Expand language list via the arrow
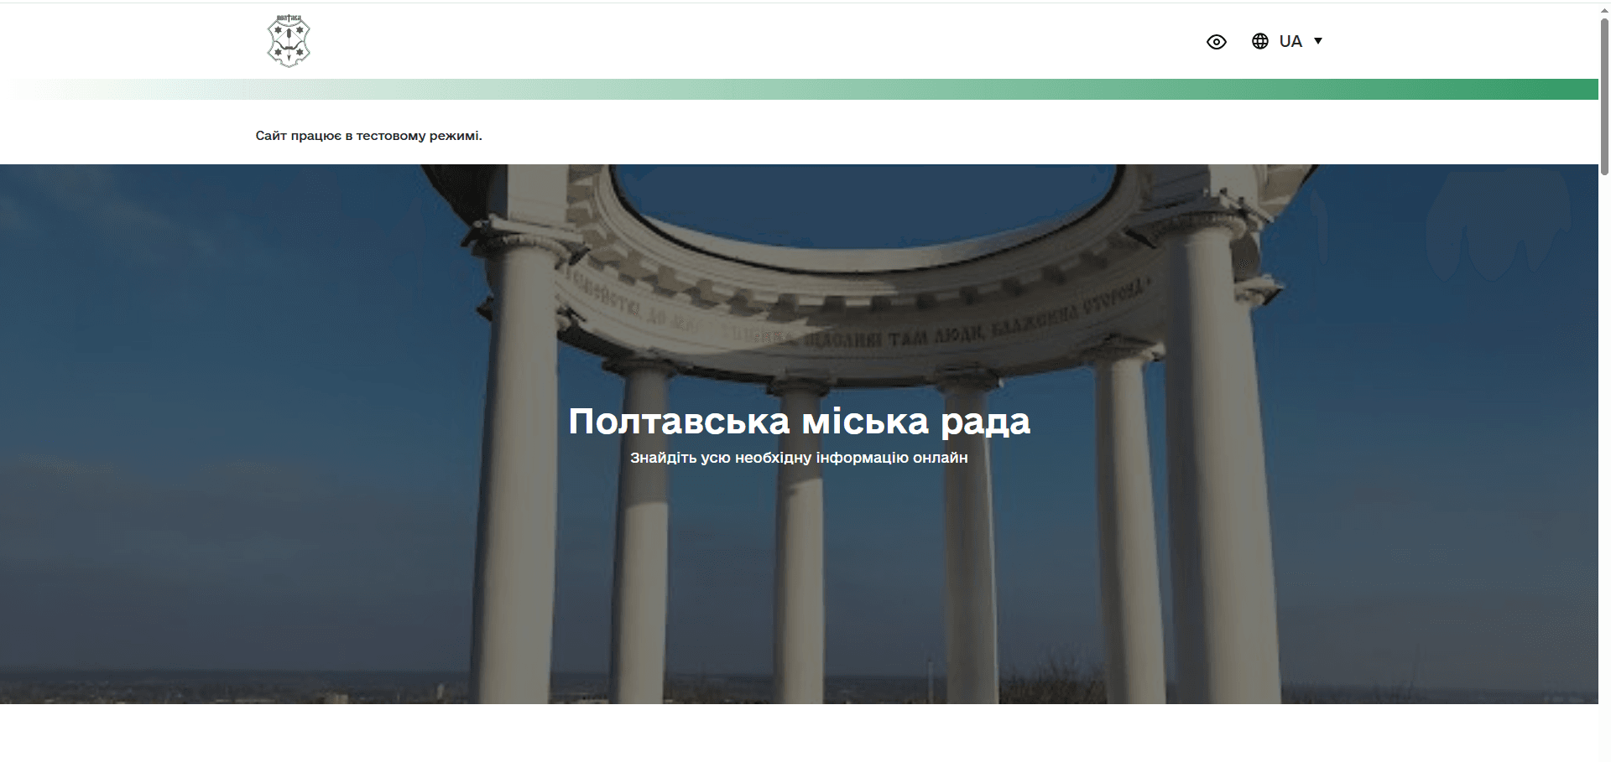 (1317, 41)
